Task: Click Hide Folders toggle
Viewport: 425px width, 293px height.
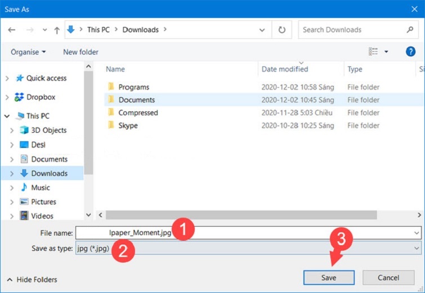Action: 32,280
